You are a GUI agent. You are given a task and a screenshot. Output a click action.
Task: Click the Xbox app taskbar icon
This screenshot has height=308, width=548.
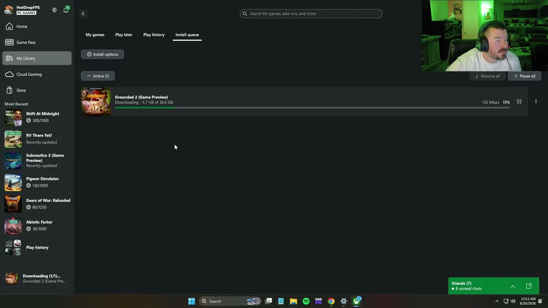pos(356,301)
